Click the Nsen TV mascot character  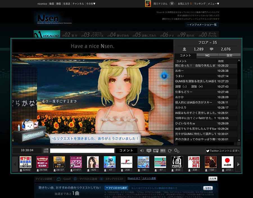[28, 125]
